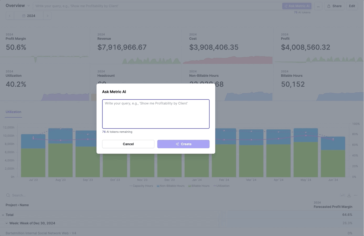Viewport: 364px width, 236px height.
Task: Toggle Capacity Hours in the legend
Action: [x=141, y=186]
